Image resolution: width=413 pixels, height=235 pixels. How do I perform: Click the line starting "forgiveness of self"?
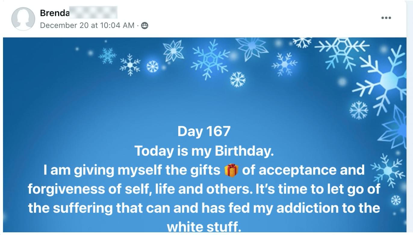tap(204, 189)
